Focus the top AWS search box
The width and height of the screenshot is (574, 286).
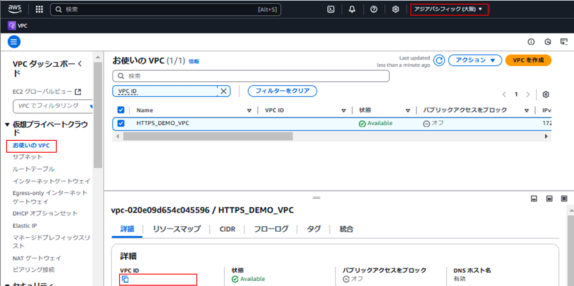point(166,9)
